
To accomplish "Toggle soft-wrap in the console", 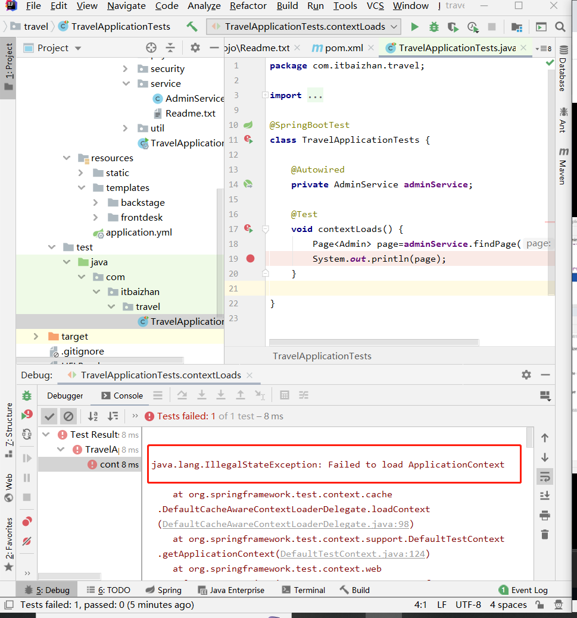I will tap(545, 477).
